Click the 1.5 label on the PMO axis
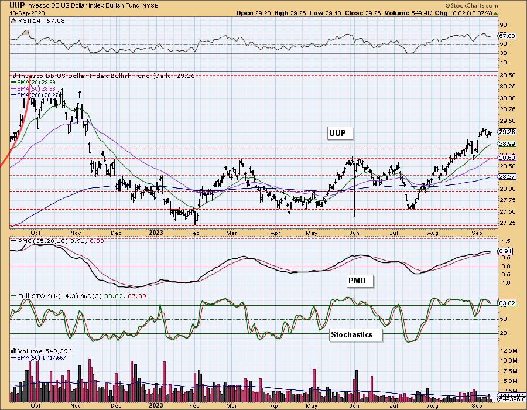 (506, 241)
